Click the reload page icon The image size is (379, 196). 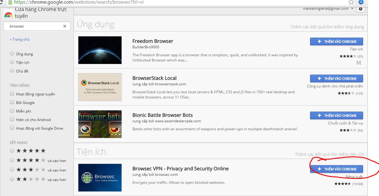(x=2, y=2)
